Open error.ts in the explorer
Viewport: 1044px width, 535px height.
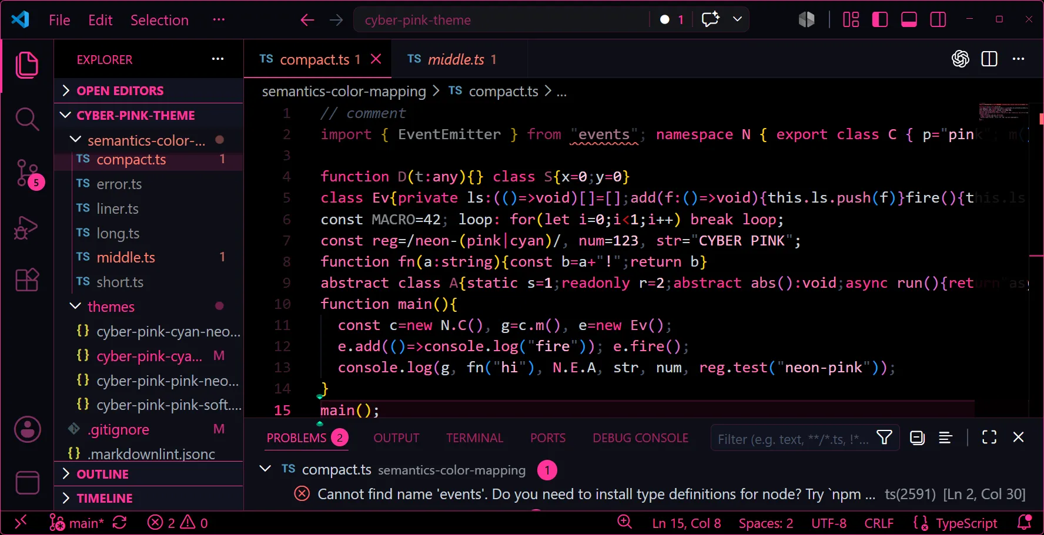(x=149, y=184)
